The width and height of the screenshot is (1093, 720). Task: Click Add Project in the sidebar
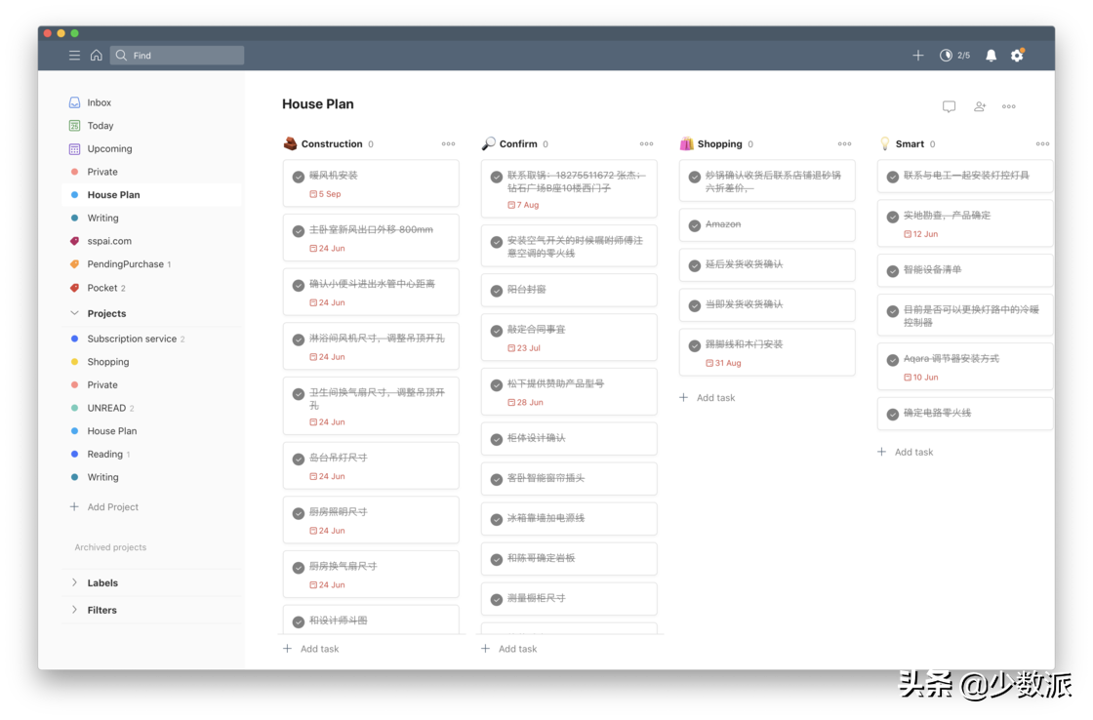[x=103, y=506]
